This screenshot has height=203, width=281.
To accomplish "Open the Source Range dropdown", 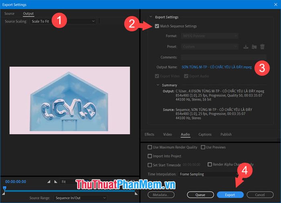I will [81, 198].
